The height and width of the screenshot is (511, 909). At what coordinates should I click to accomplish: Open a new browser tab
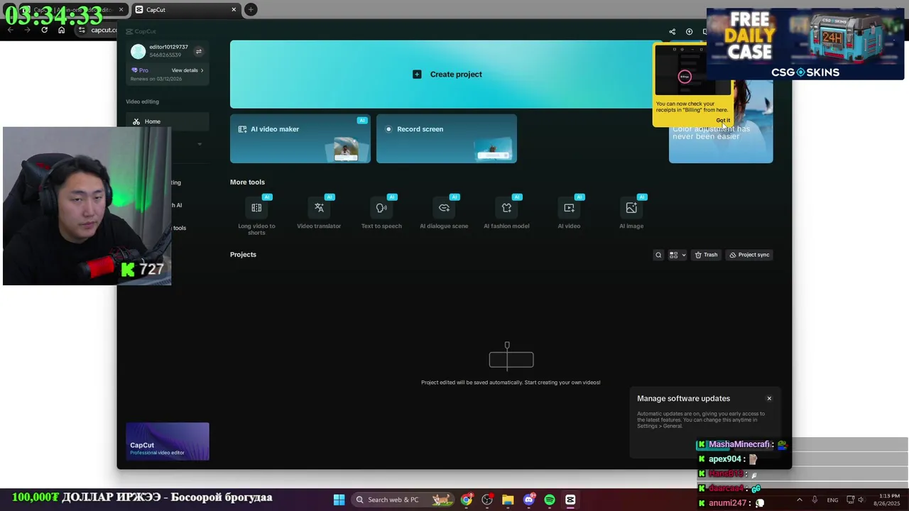251,9
